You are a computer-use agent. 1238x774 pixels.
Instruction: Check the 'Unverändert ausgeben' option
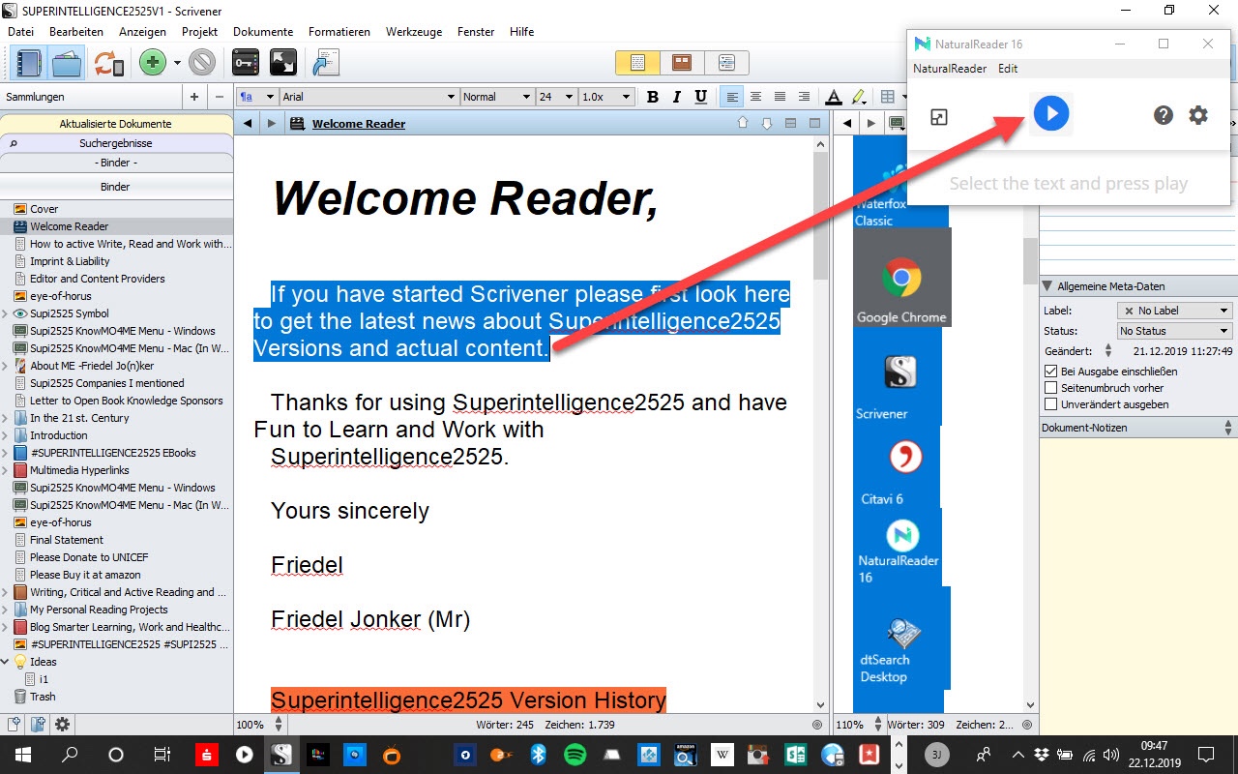[x=1051, y=404]
